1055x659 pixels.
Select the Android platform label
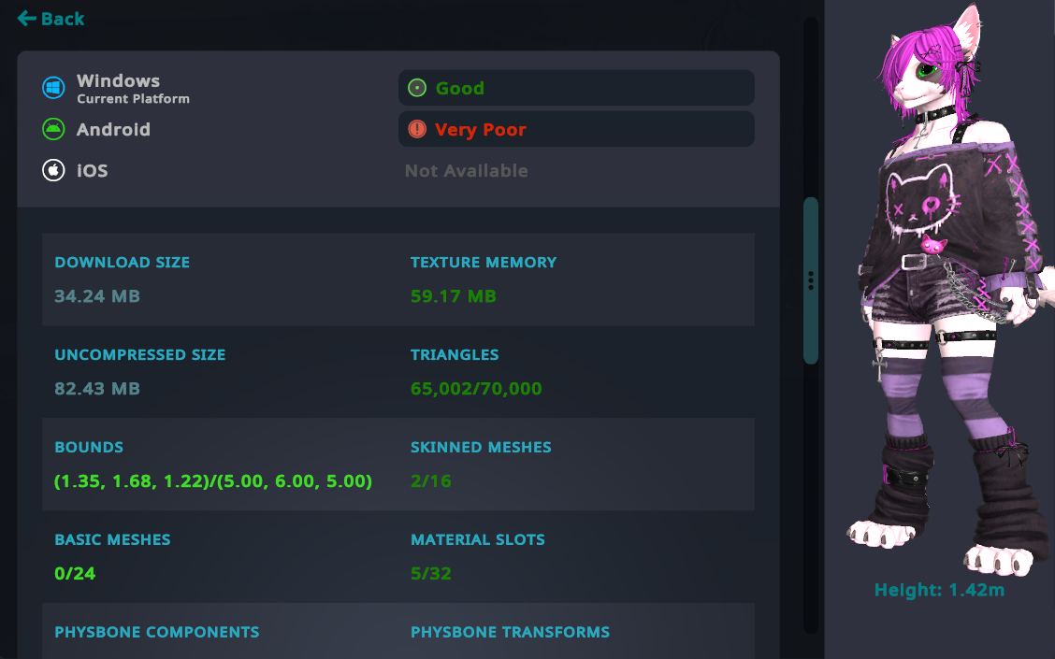click(x=114, y=129)
